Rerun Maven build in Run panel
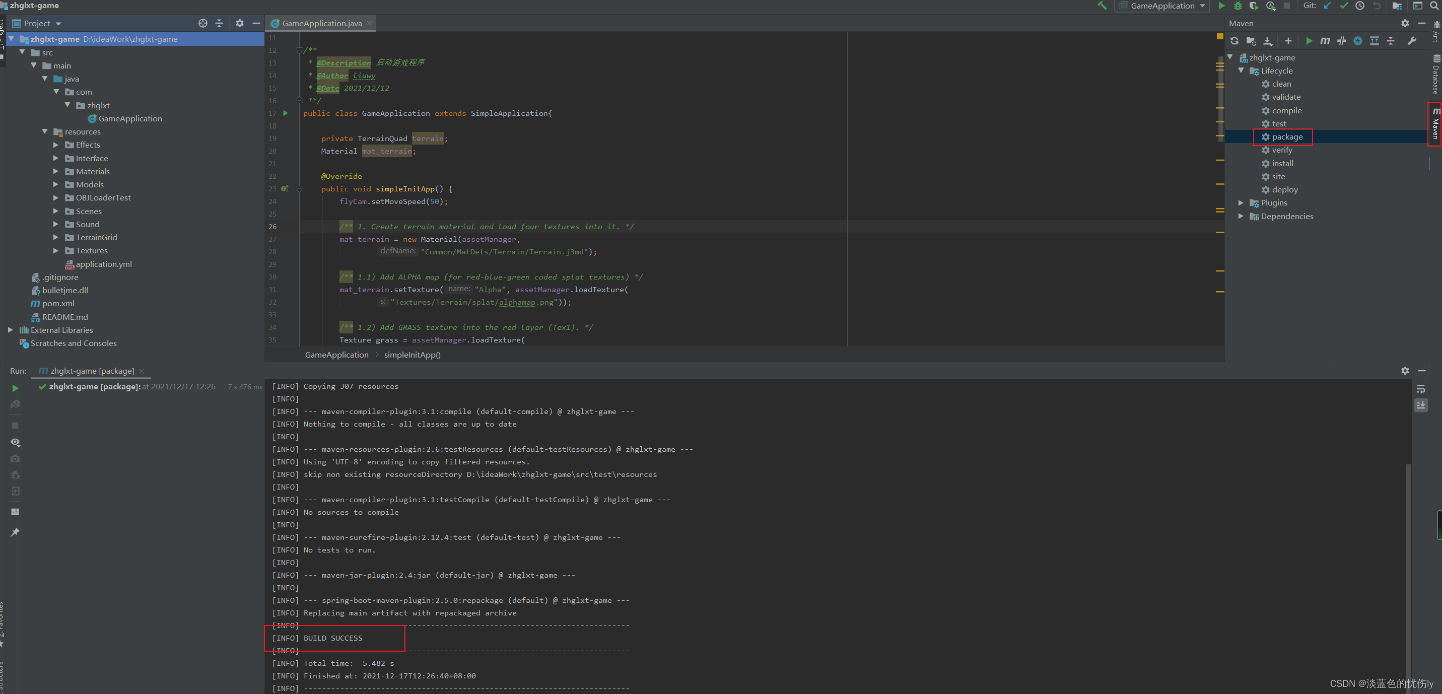The image size is (1442, 694). click(x=15, y=388)
